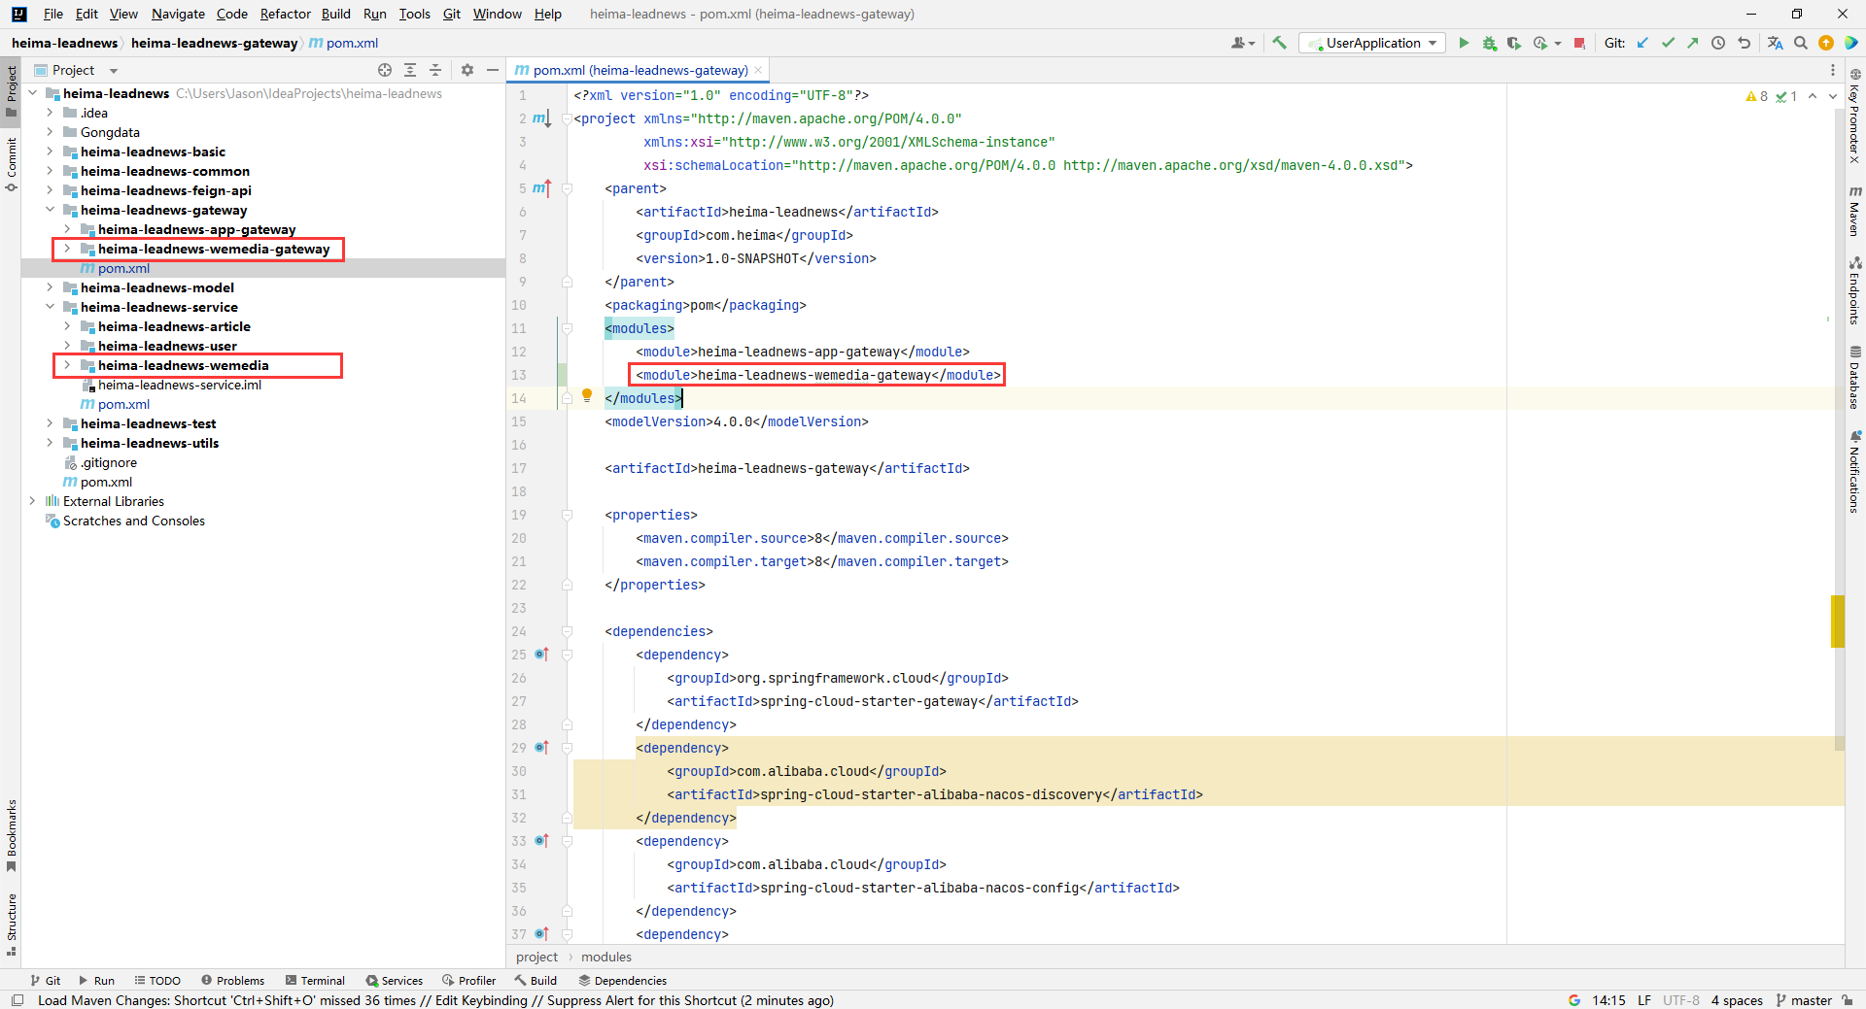This screenshot has height=1009, width=1866.
Task: Collapse the heima-leadnews-service tree node
Action: point(50,307)
